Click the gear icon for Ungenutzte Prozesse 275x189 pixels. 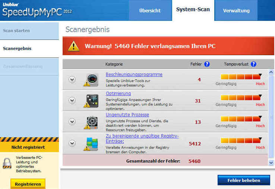pyautogui.click(x=91, y=122)
